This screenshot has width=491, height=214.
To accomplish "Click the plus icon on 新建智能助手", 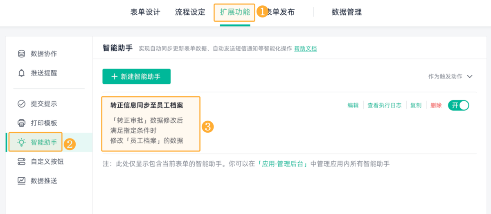I will [x=114, y=76].
